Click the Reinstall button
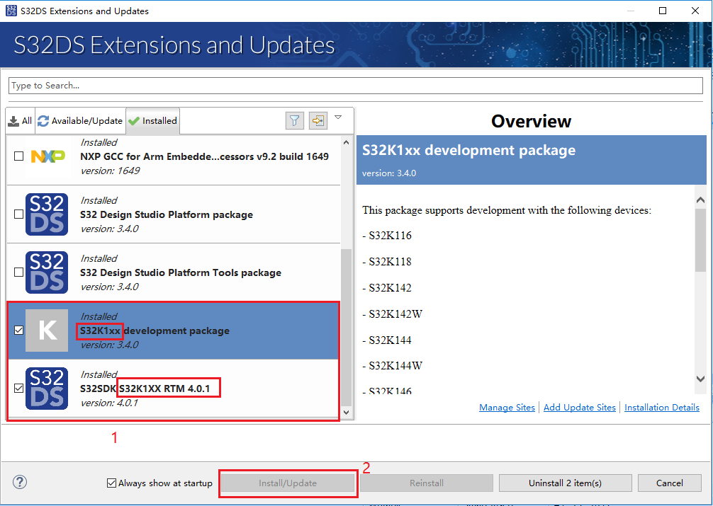 pos(427,483)
